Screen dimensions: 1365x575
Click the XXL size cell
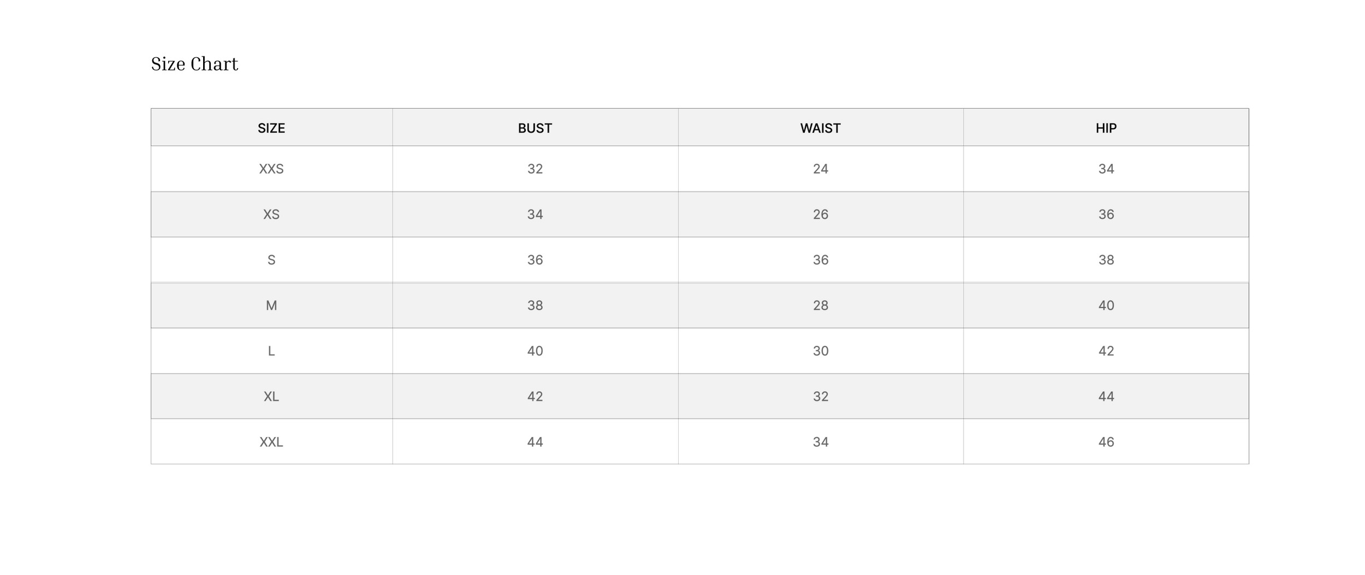[271, 442]
